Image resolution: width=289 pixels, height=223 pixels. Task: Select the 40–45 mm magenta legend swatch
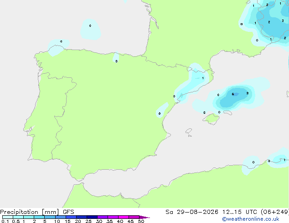(124, 217)
